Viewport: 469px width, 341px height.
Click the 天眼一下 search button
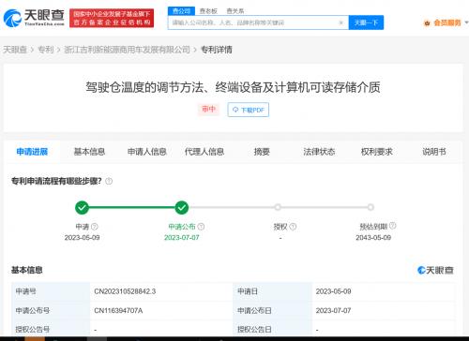(x=366, y=22)
